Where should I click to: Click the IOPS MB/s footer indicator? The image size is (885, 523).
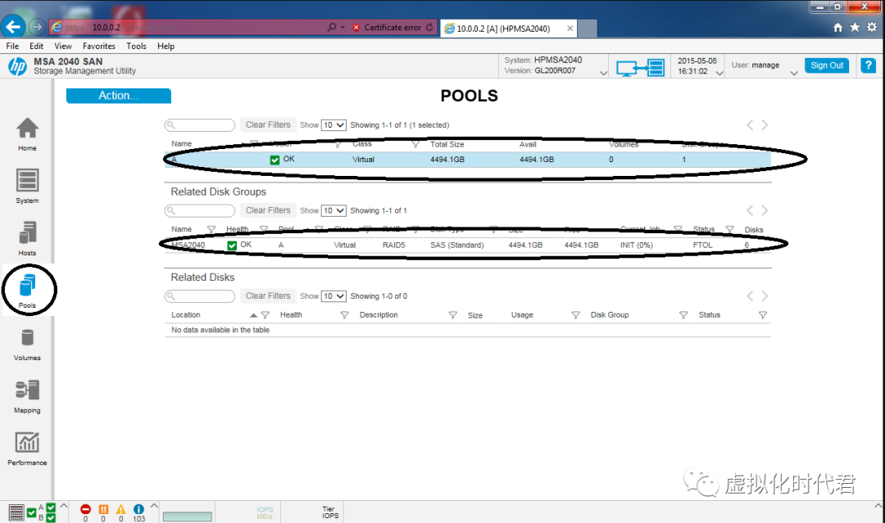click(265, 513)
